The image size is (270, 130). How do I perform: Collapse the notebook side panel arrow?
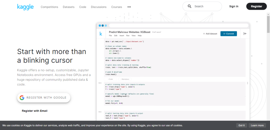click(245, 34)
